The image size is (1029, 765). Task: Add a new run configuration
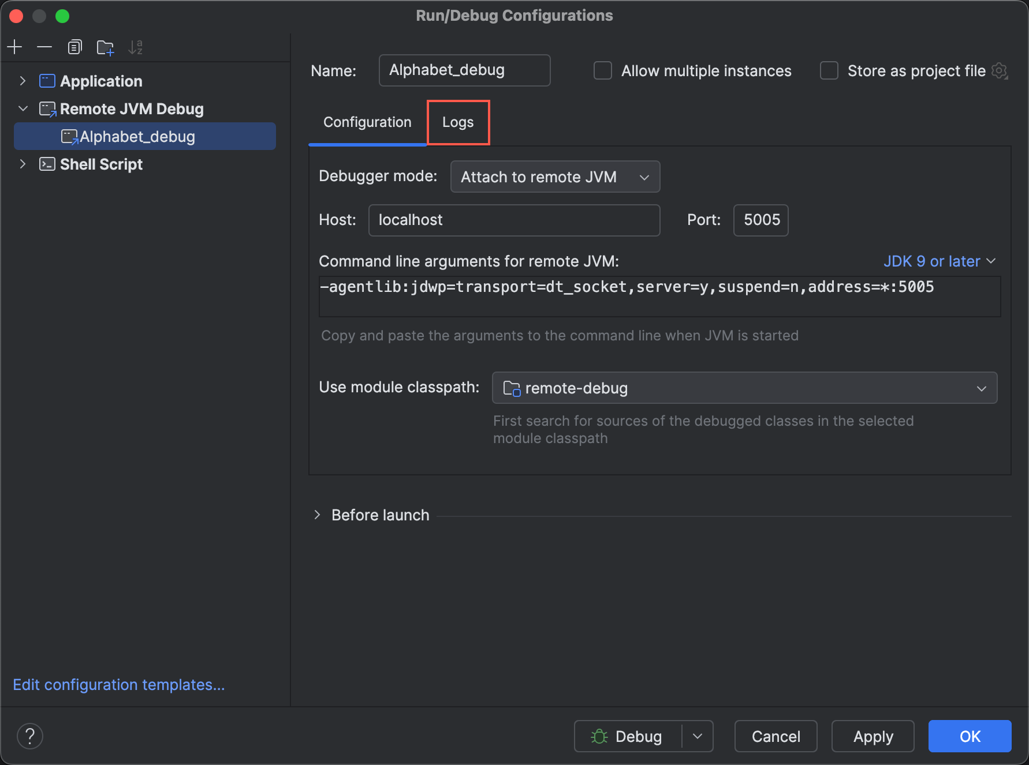click(x=14, y=47)
